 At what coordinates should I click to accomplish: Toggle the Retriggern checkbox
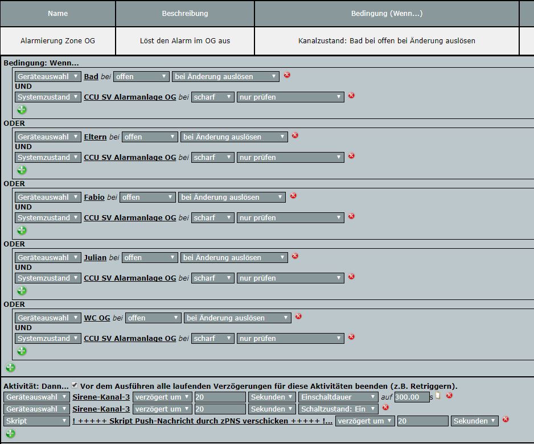(75, 385)
